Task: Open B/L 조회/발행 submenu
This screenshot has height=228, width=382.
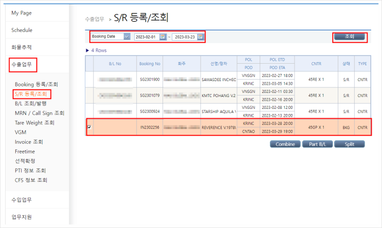Action: (x=30, y=104)
